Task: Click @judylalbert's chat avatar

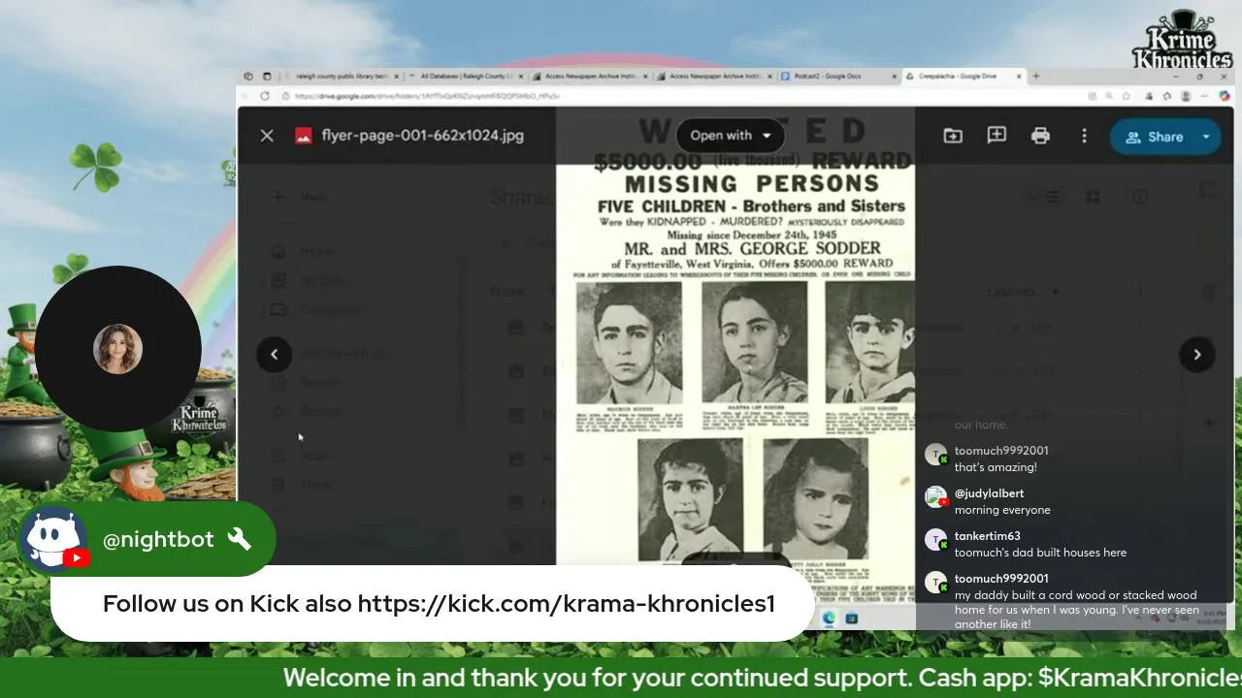Action: 935,496
